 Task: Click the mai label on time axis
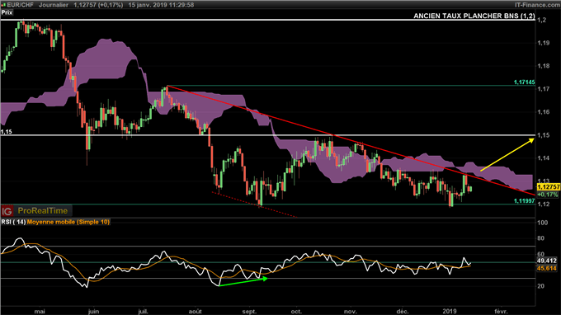point(40,312)
